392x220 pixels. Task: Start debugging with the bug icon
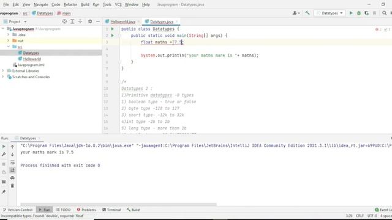pyautogui.click(x=359, y=13)
